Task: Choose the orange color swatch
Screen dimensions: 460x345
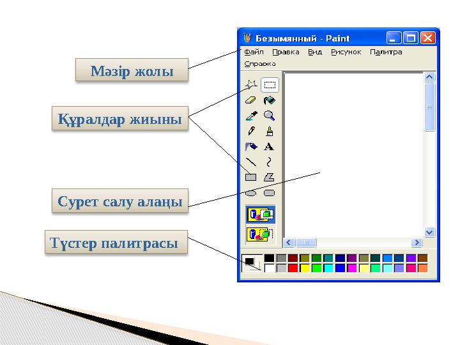Action: 423,268
